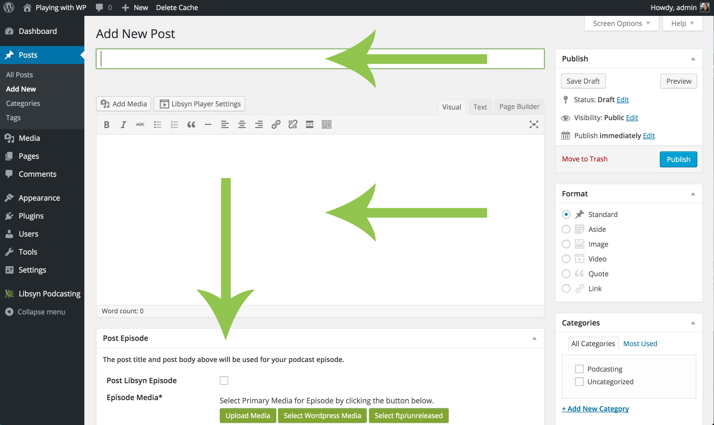Edit the post Status
Viewport: 714px width, 425px height.
click(623, 100)
